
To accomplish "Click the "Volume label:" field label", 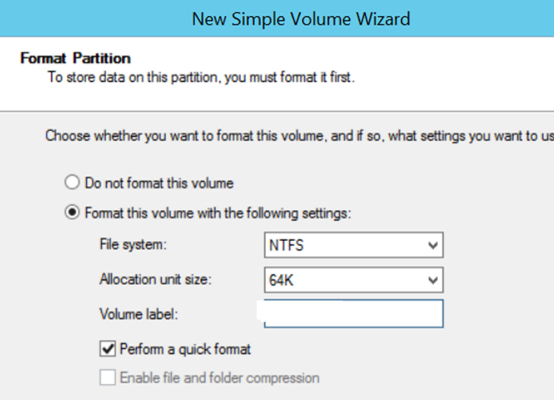I will pos(139,314).
